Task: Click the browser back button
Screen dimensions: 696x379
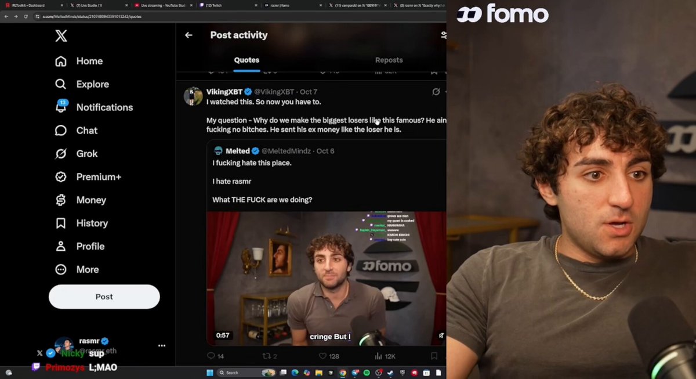Action: 6,16
